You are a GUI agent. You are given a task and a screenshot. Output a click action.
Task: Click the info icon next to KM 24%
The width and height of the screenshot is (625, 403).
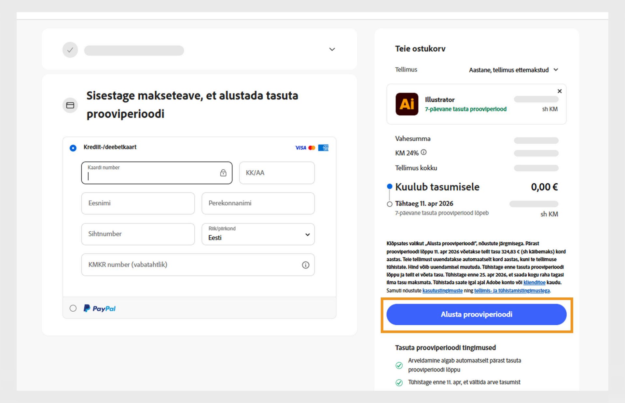[x=424, y=152]
